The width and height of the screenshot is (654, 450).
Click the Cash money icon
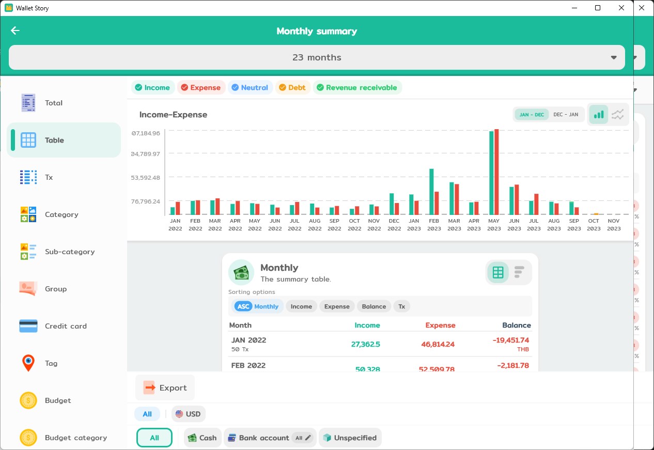(192, 438)
